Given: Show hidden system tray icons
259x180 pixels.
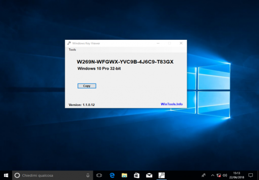Looking at the screenshot, I should [x=212, y=175].
